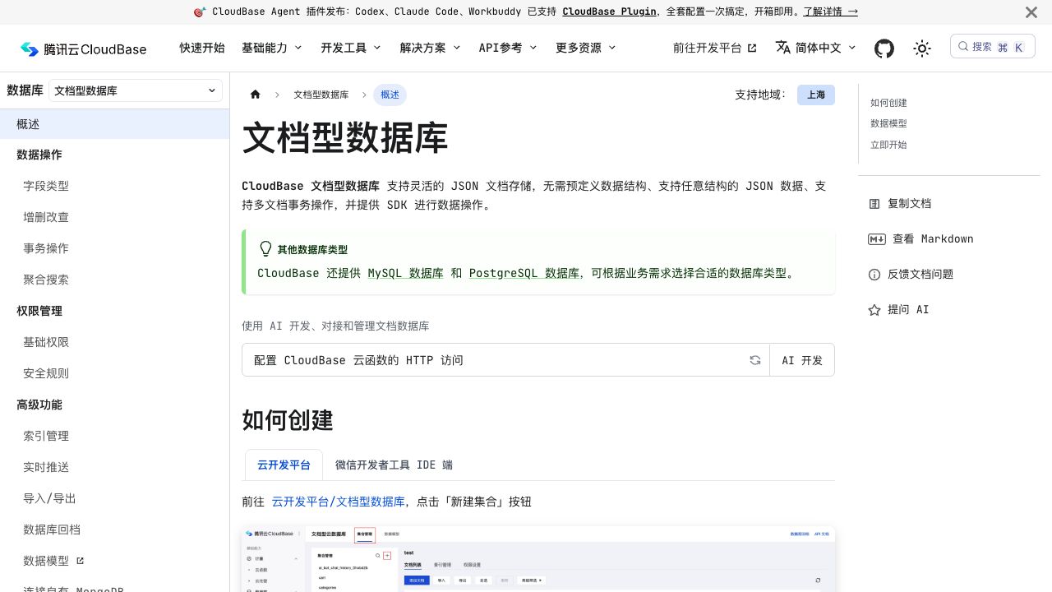The width and height of the screenshot is (1052, 592).
Task: Click the 权限管理 sidebar heading
Action: point(39,311)
